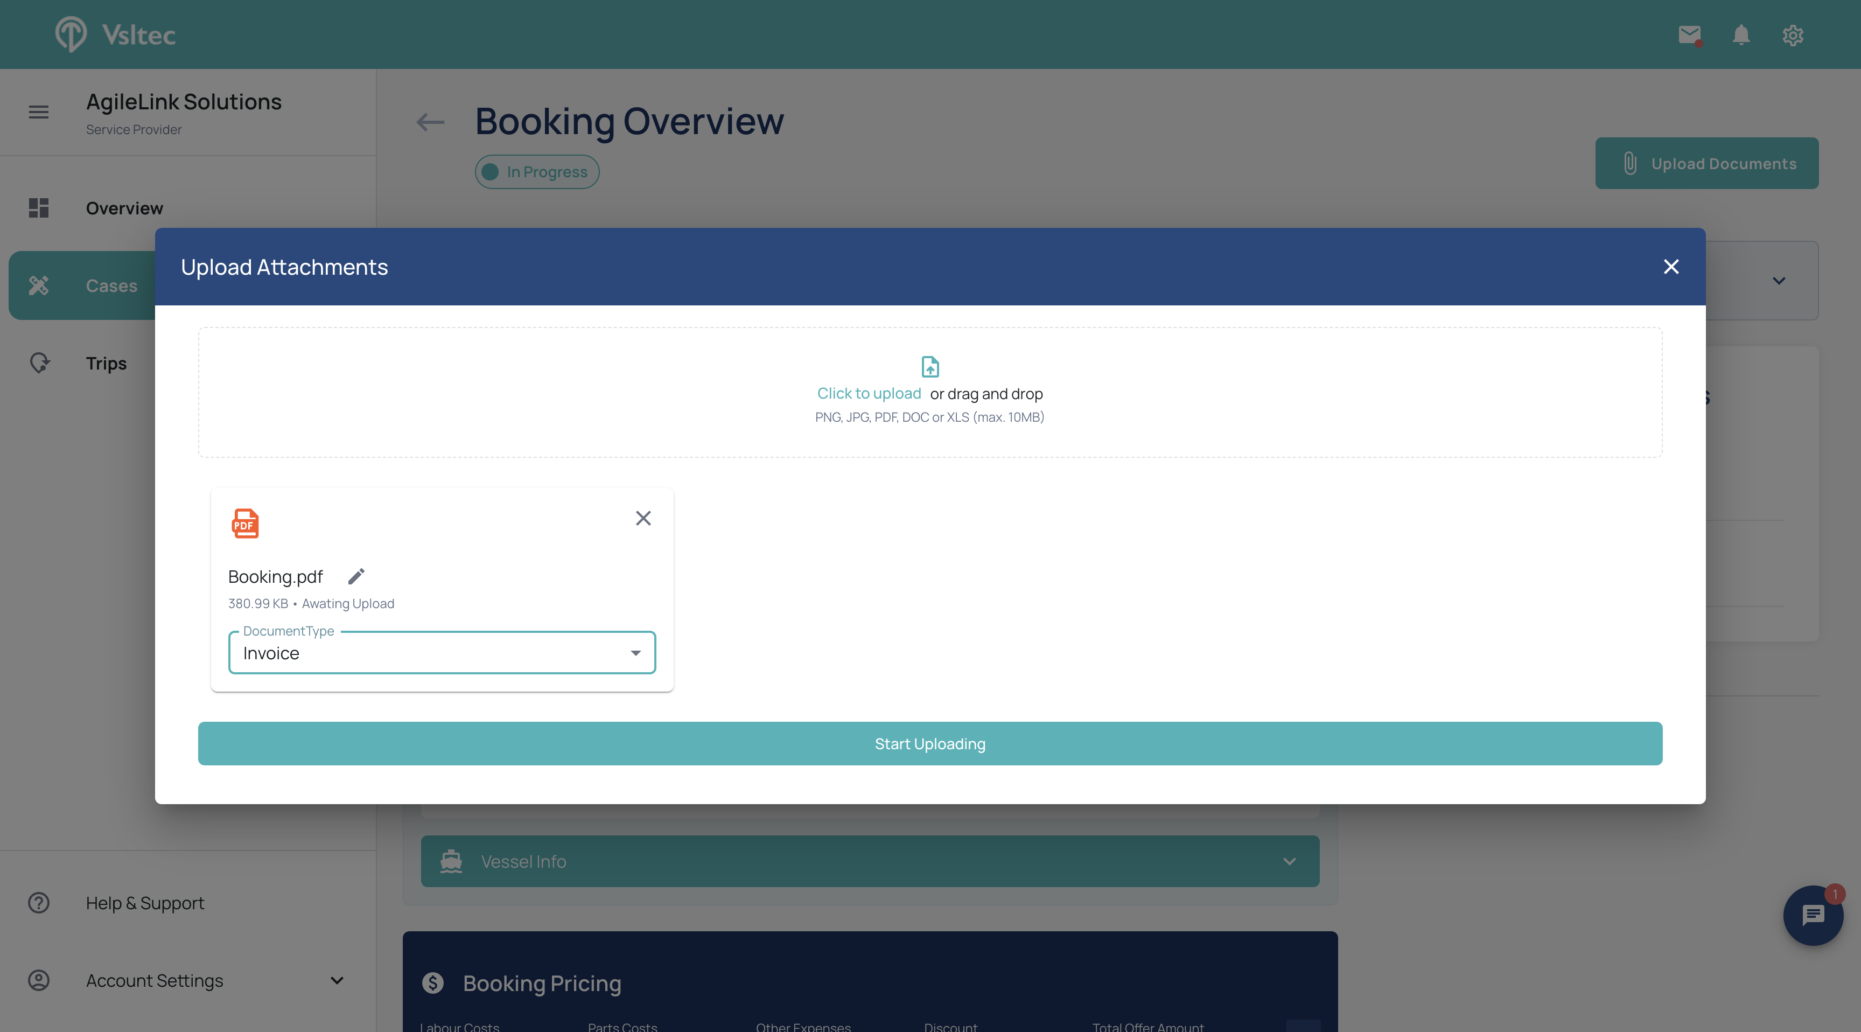Viewport: 1861px width, 1032px height.
Task: Click the Booking Pricing section title
Action: click(x=542, y=983)
